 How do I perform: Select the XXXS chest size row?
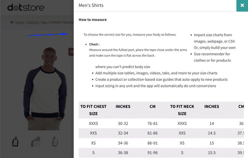(161, 123)
